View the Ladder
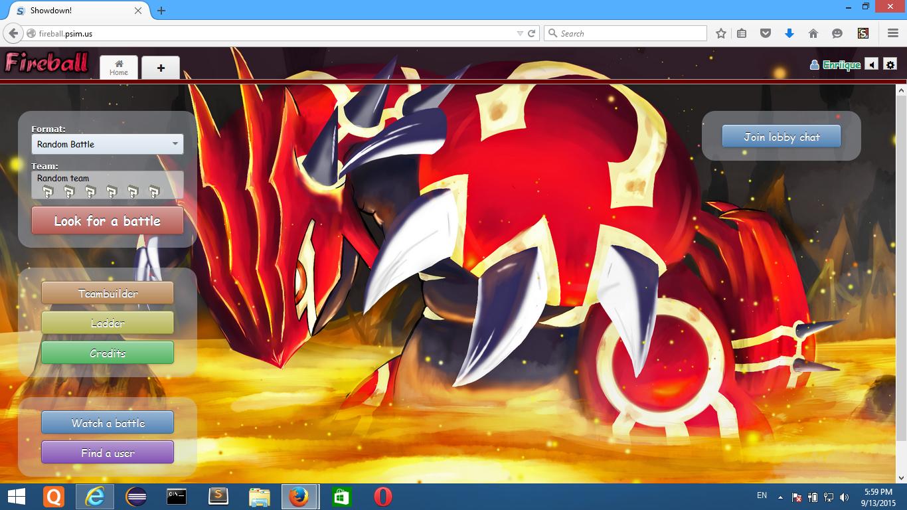 (108, 323)
